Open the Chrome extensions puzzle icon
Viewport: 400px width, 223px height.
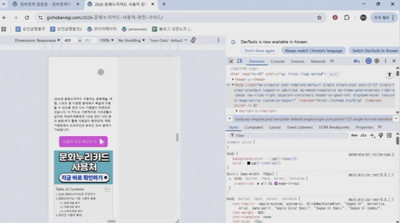click(346, 17)
